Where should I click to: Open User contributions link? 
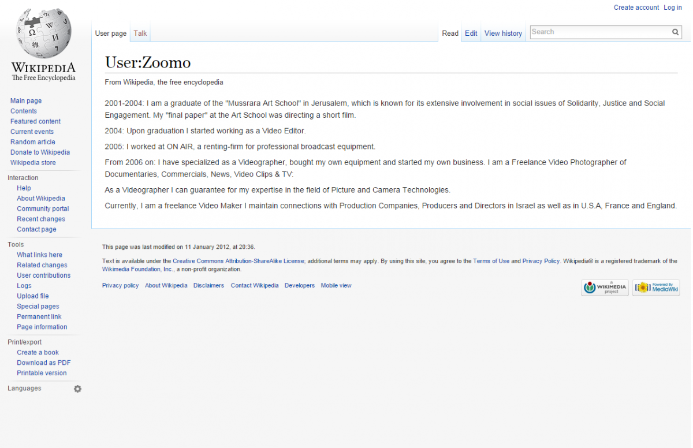tap(44, 276)
